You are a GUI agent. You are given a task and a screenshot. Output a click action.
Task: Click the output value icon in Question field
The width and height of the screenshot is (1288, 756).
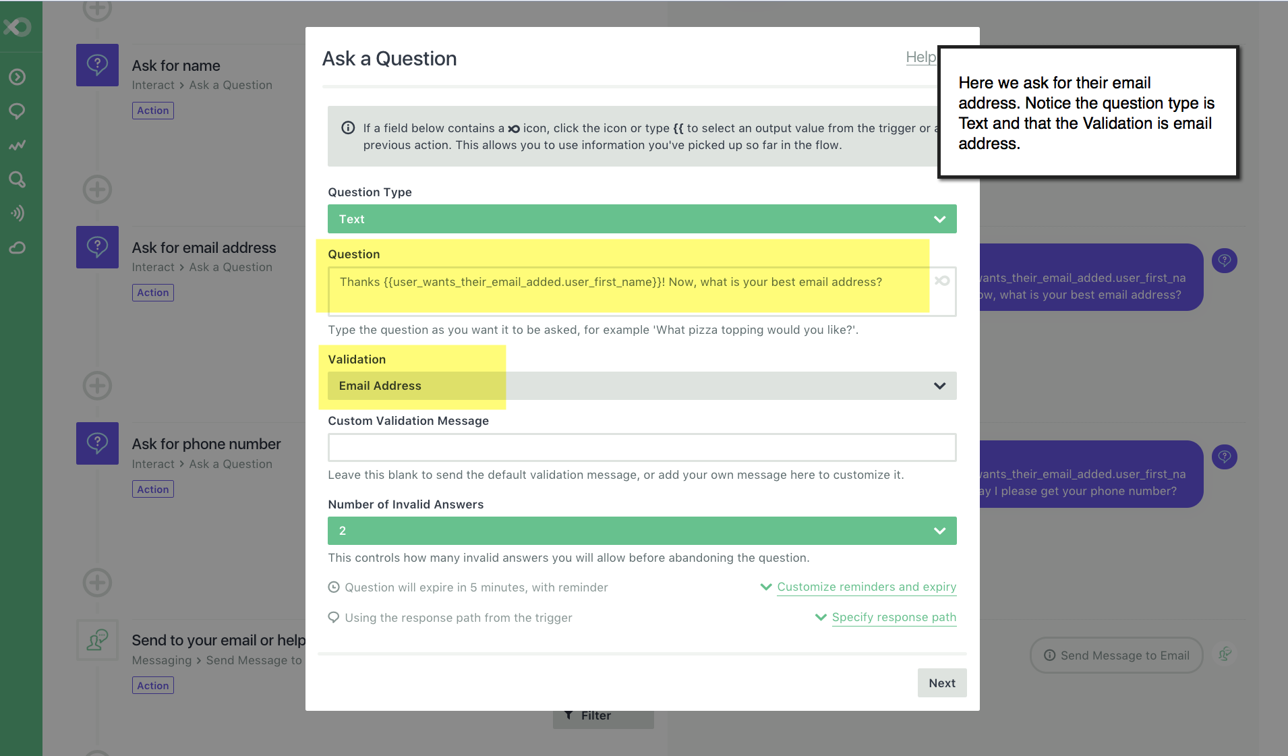tap(942, 281)
